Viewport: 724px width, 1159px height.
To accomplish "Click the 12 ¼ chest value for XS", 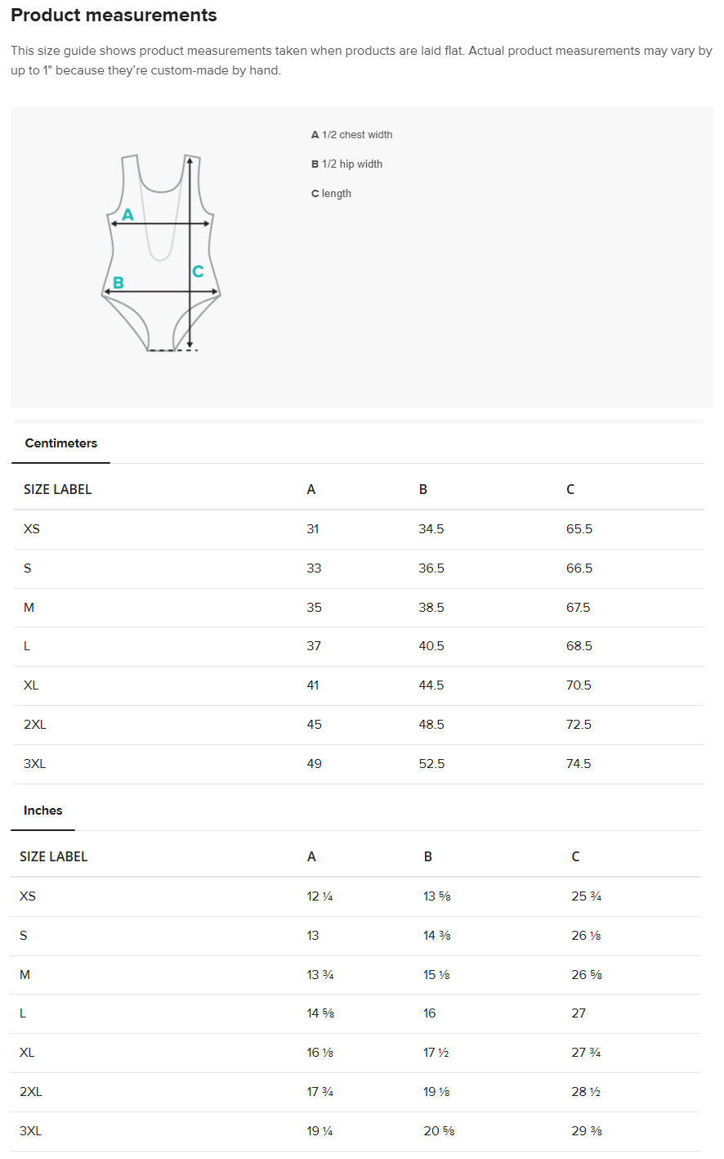I will coord(320,896).
